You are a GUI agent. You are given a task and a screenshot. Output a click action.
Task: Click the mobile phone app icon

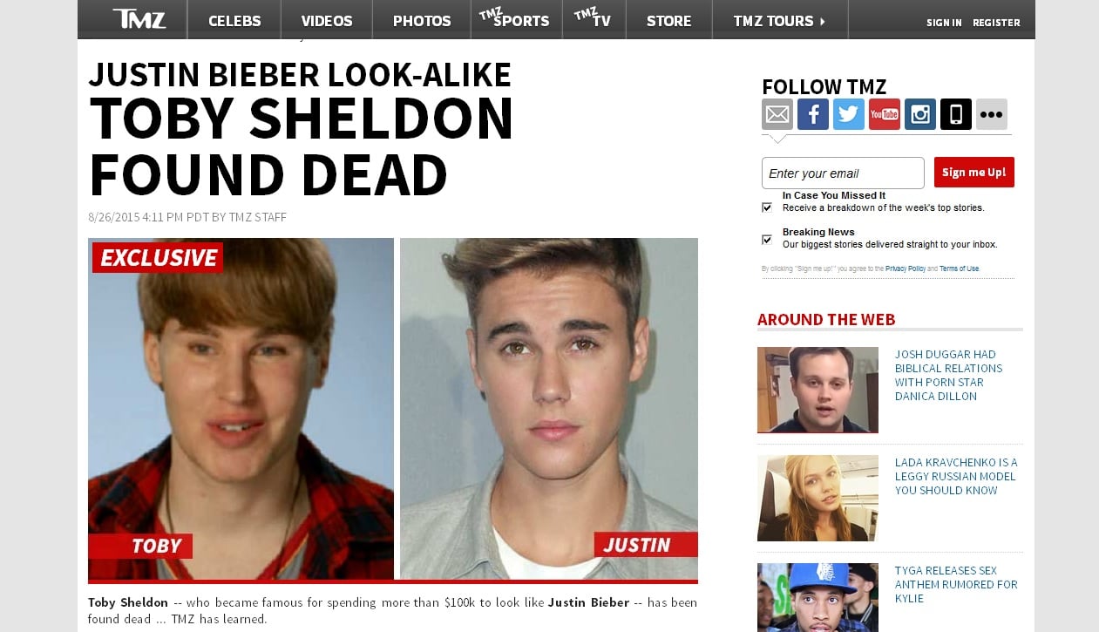point(956,114)
